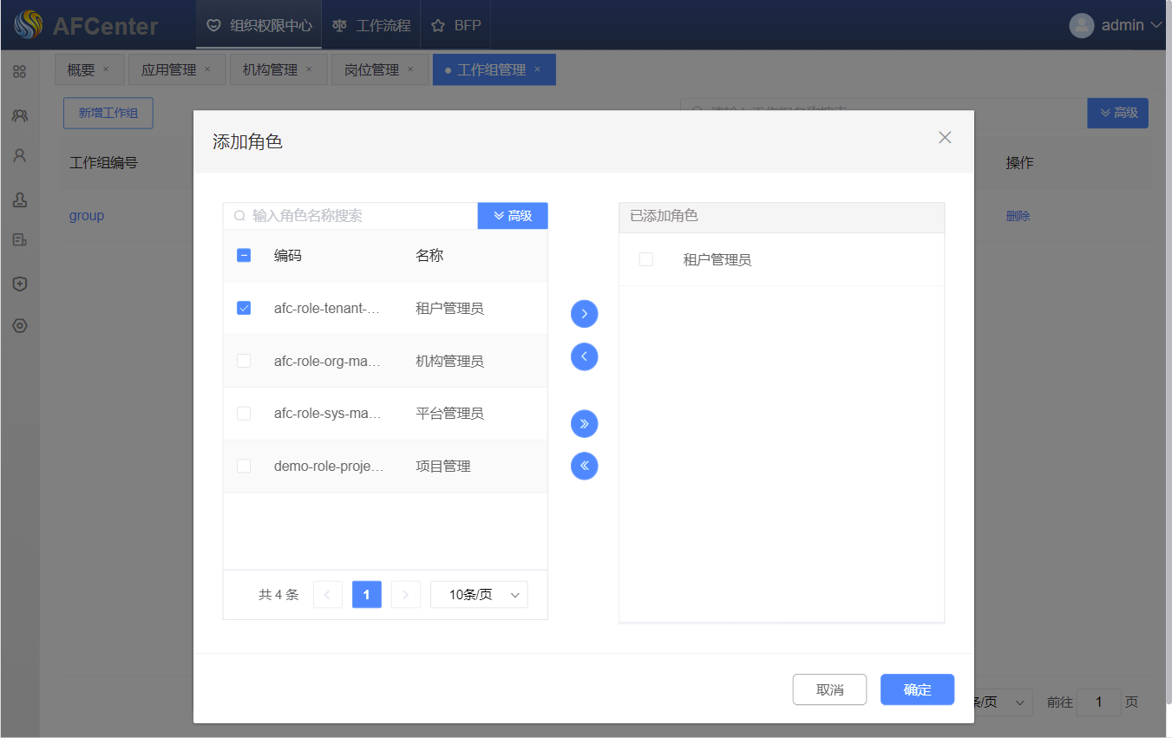
Task: Open the BFP top menu
Action: tap(456, 25)
